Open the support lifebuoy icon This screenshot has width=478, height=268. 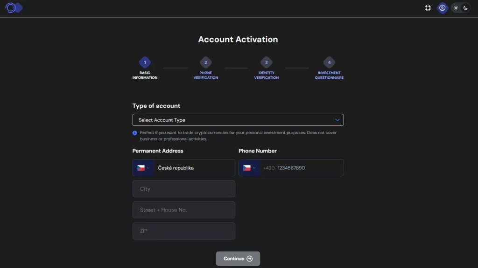[428, 8]
